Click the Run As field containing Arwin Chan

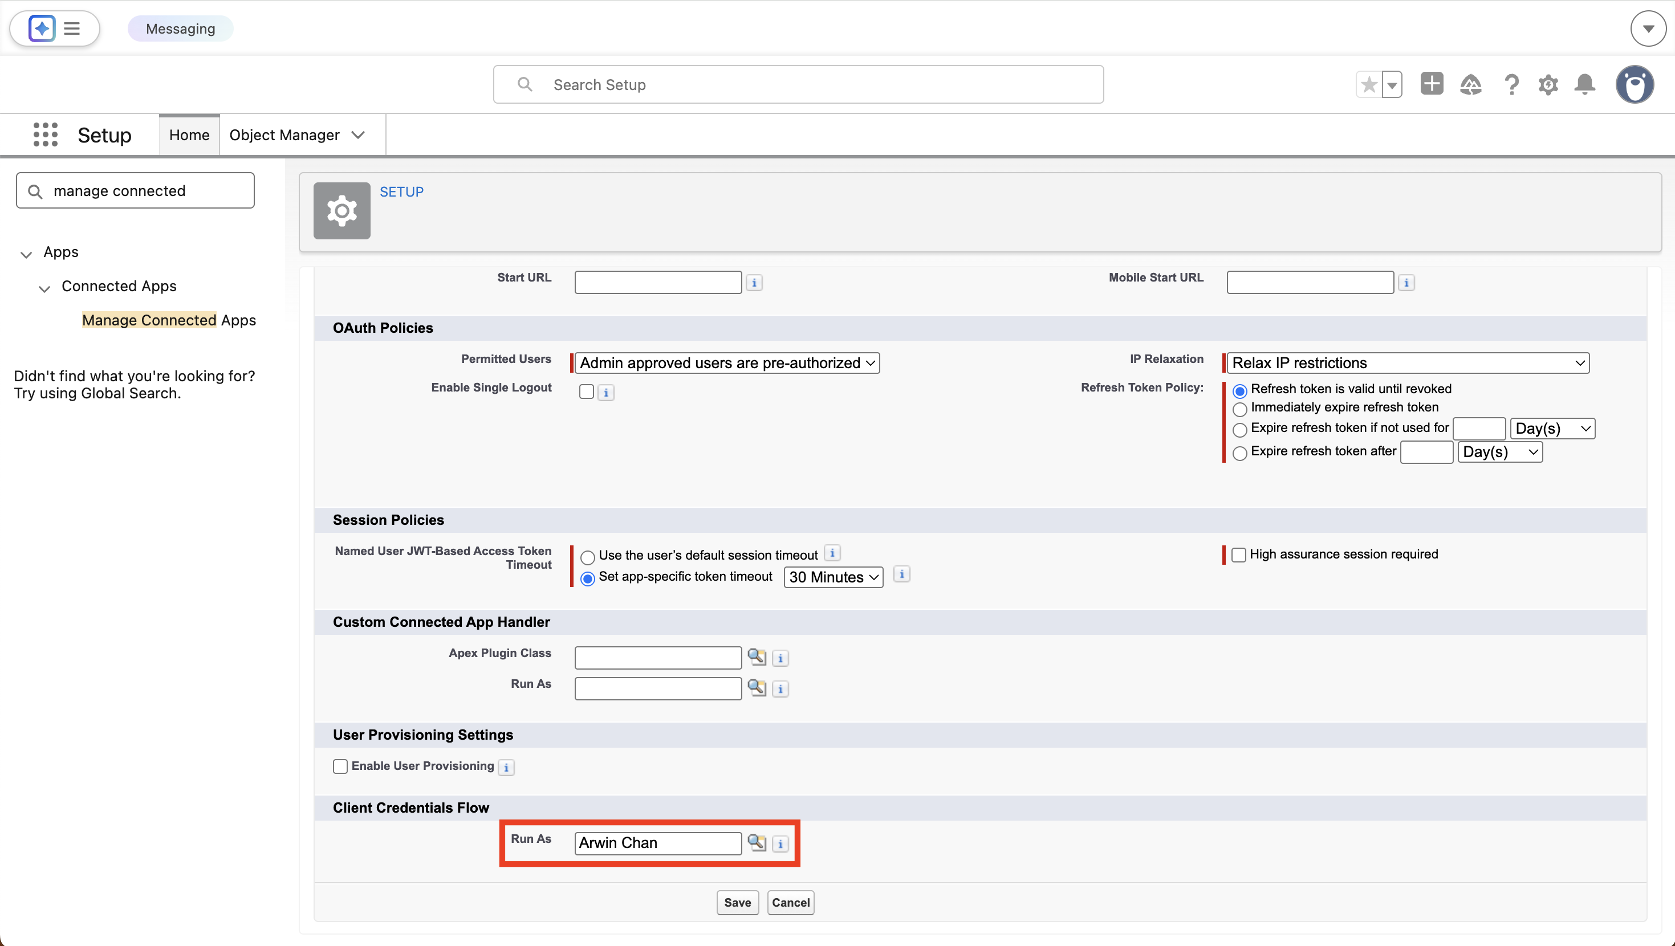(x=657, y=843)
